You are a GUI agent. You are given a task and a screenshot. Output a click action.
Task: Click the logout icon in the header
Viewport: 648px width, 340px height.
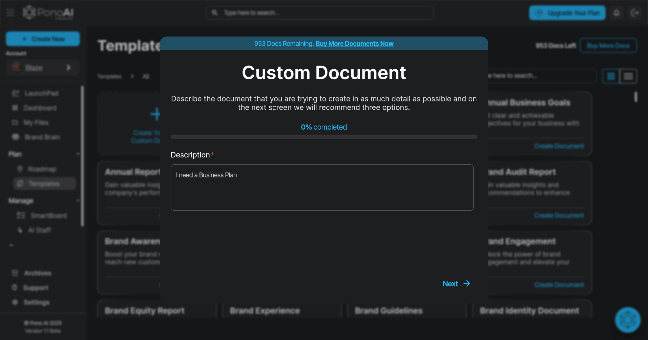[635, 13]
